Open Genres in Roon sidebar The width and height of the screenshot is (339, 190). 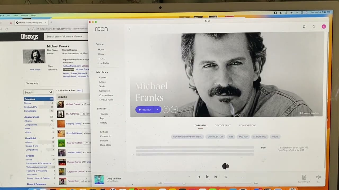pos(102,54)
